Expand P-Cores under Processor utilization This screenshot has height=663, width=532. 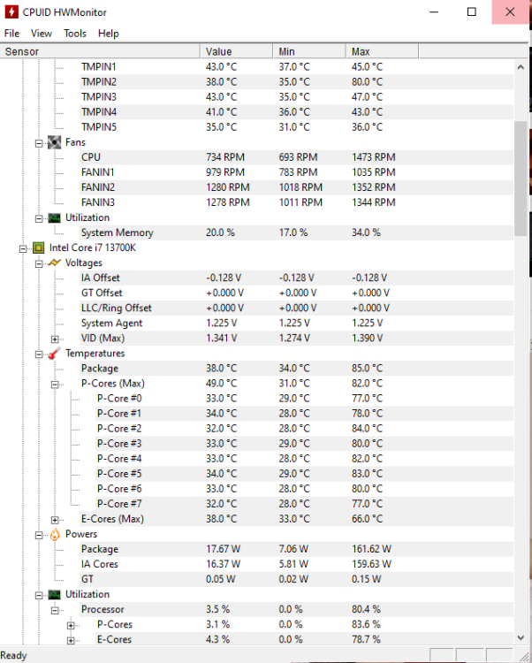[71, 625]
